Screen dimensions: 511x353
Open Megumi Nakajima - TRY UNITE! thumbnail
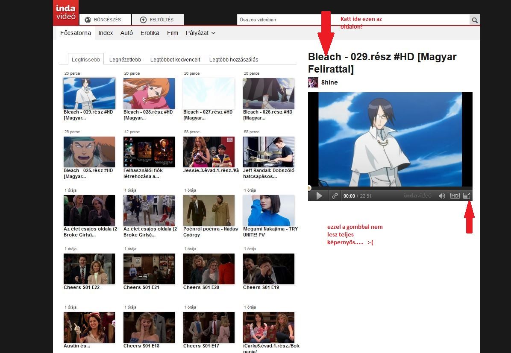pyautogui.click(x=269, y=210)
